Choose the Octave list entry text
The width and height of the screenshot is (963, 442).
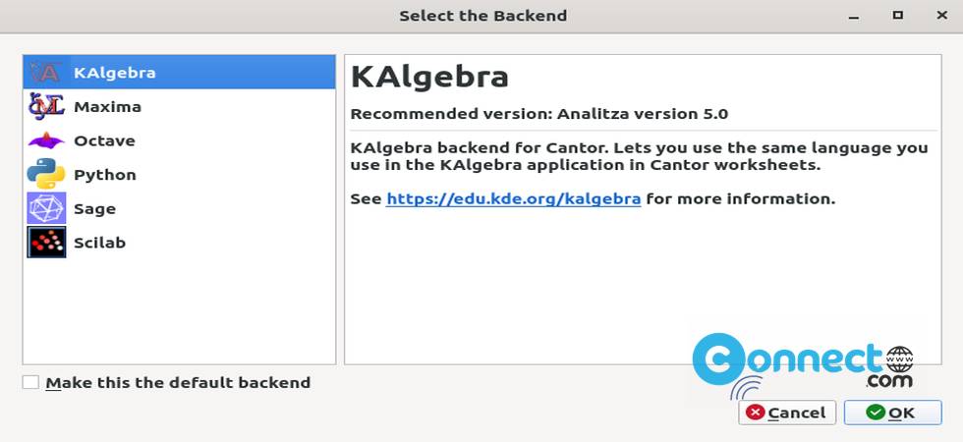tap(104, 140)
